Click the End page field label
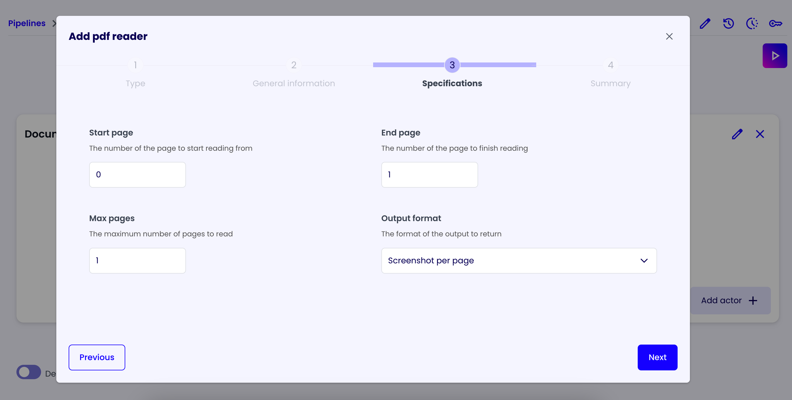The height and width of the screenshot is (400, 792). (x=401, y=133)
